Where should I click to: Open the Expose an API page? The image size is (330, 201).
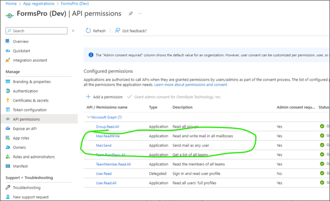click(24, 129)
